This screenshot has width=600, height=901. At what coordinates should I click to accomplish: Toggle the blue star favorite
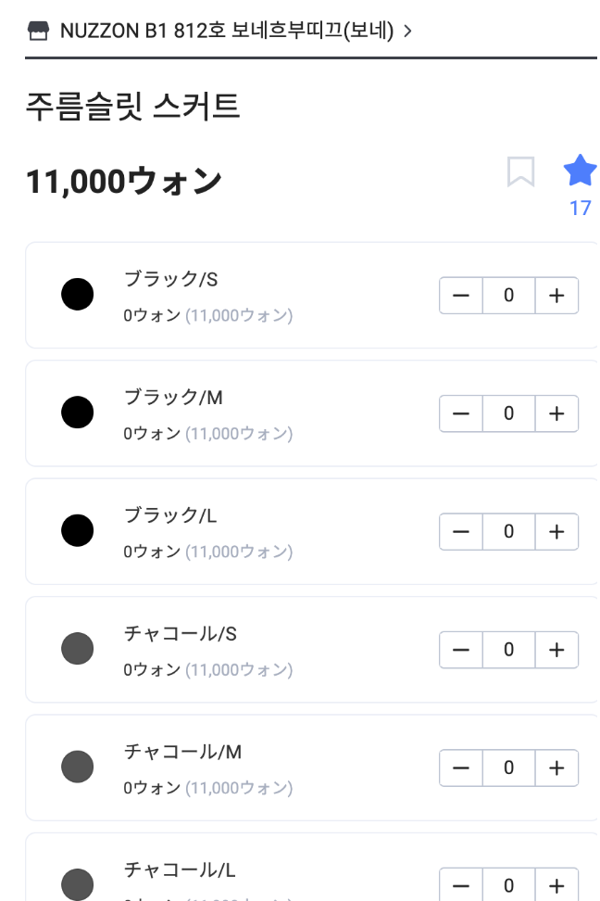(x=580, y=171)
